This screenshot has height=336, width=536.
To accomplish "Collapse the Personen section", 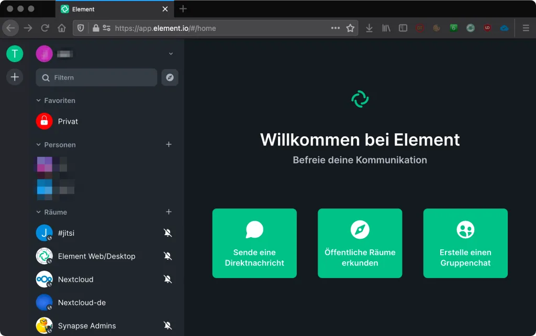I will [x=56, y=145].
